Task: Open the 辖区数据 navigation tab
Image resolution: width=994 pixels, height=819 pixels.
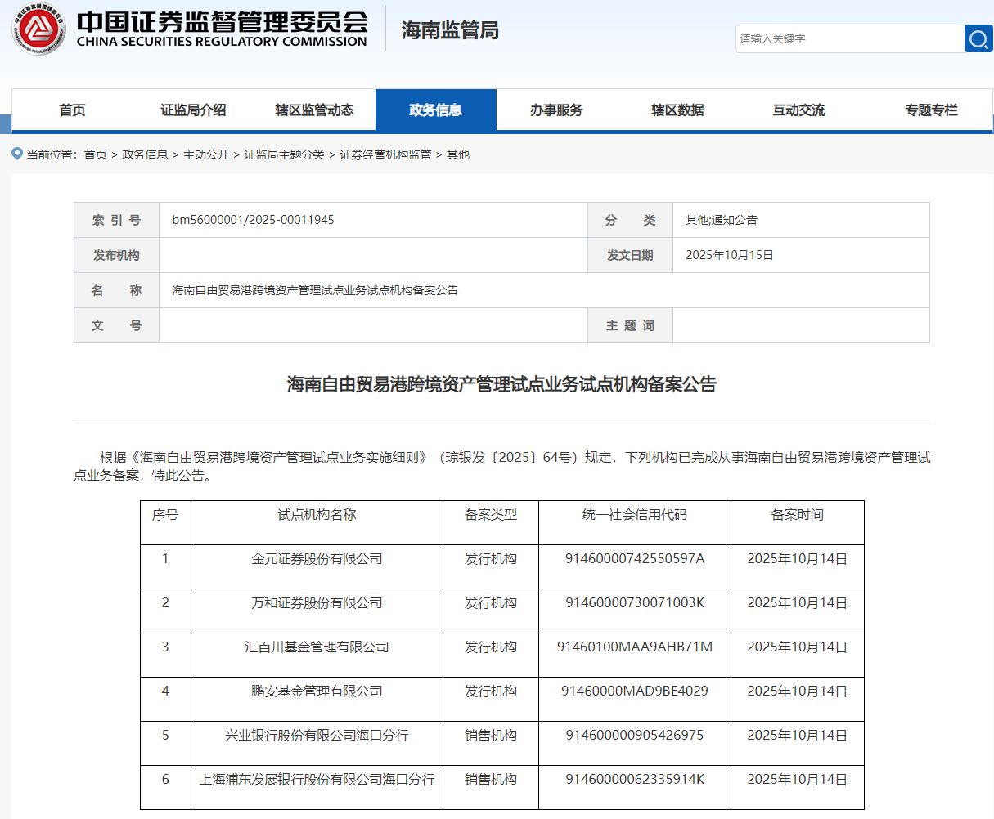Action: click(677, 110)
